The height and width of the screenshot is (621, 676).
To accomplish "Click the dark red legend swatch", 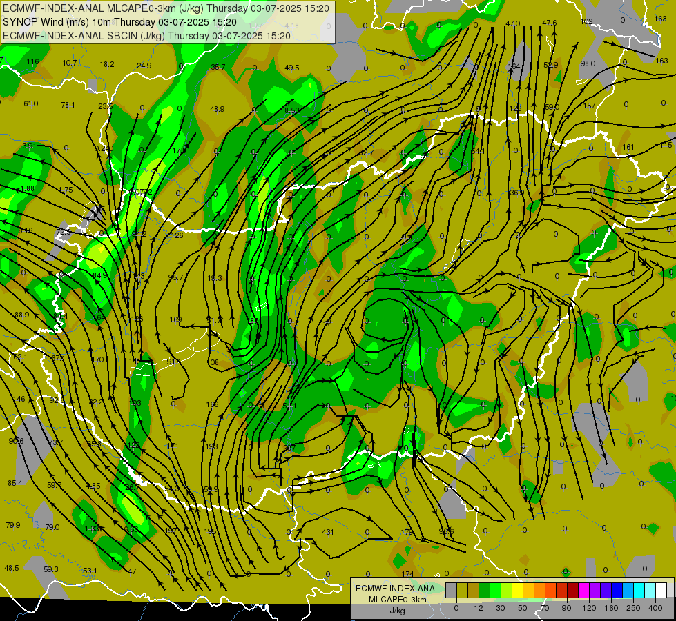I will pos(572,590).
